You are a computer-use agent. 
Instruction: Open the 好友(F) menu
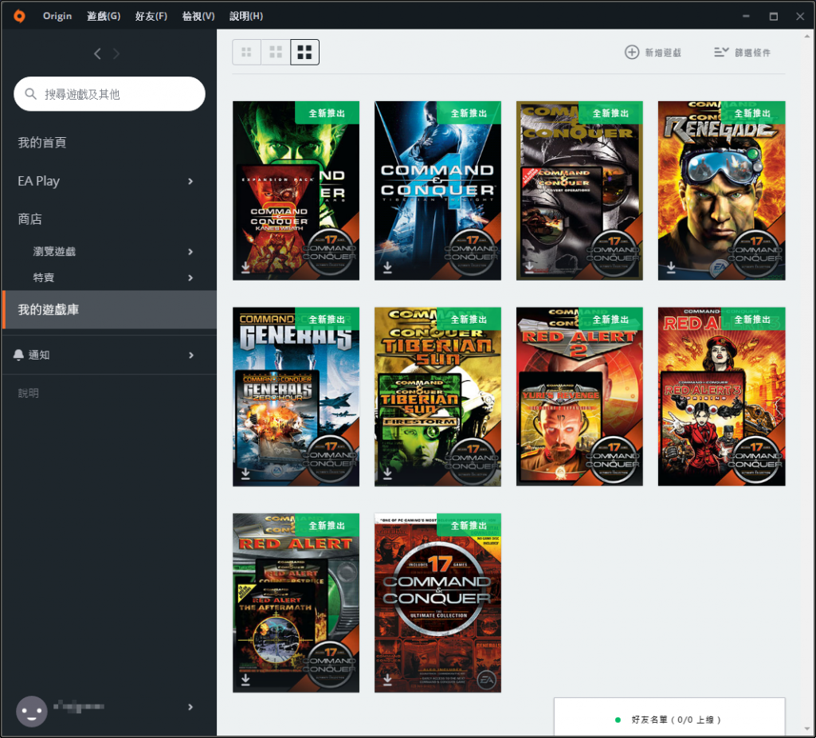[151, 16]
